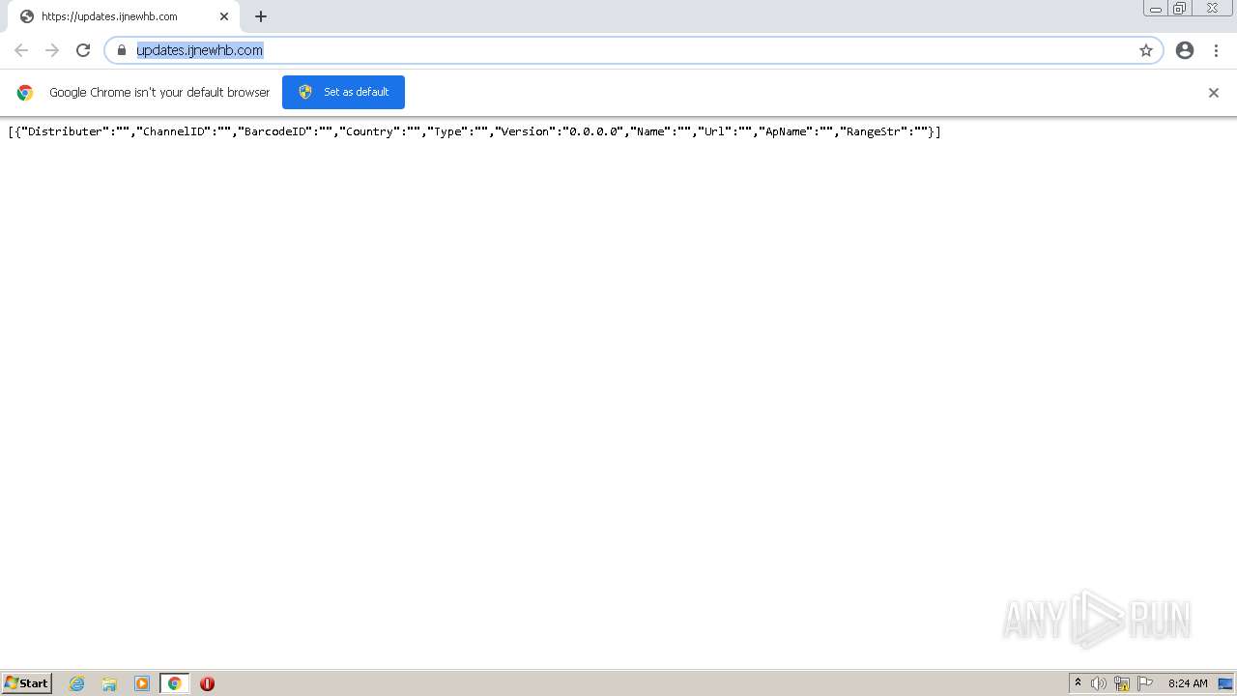Click the 8:24 AM system clock
The image size is (1237, 696).
click(x=1188, y=683)
